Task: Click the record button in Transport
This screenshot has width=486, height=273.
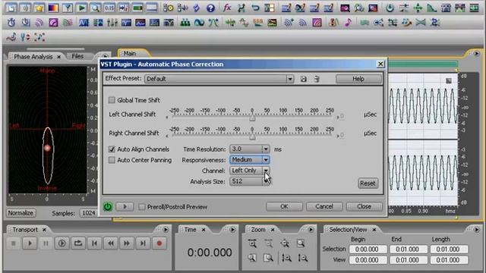Action: [x=159, y=243]
